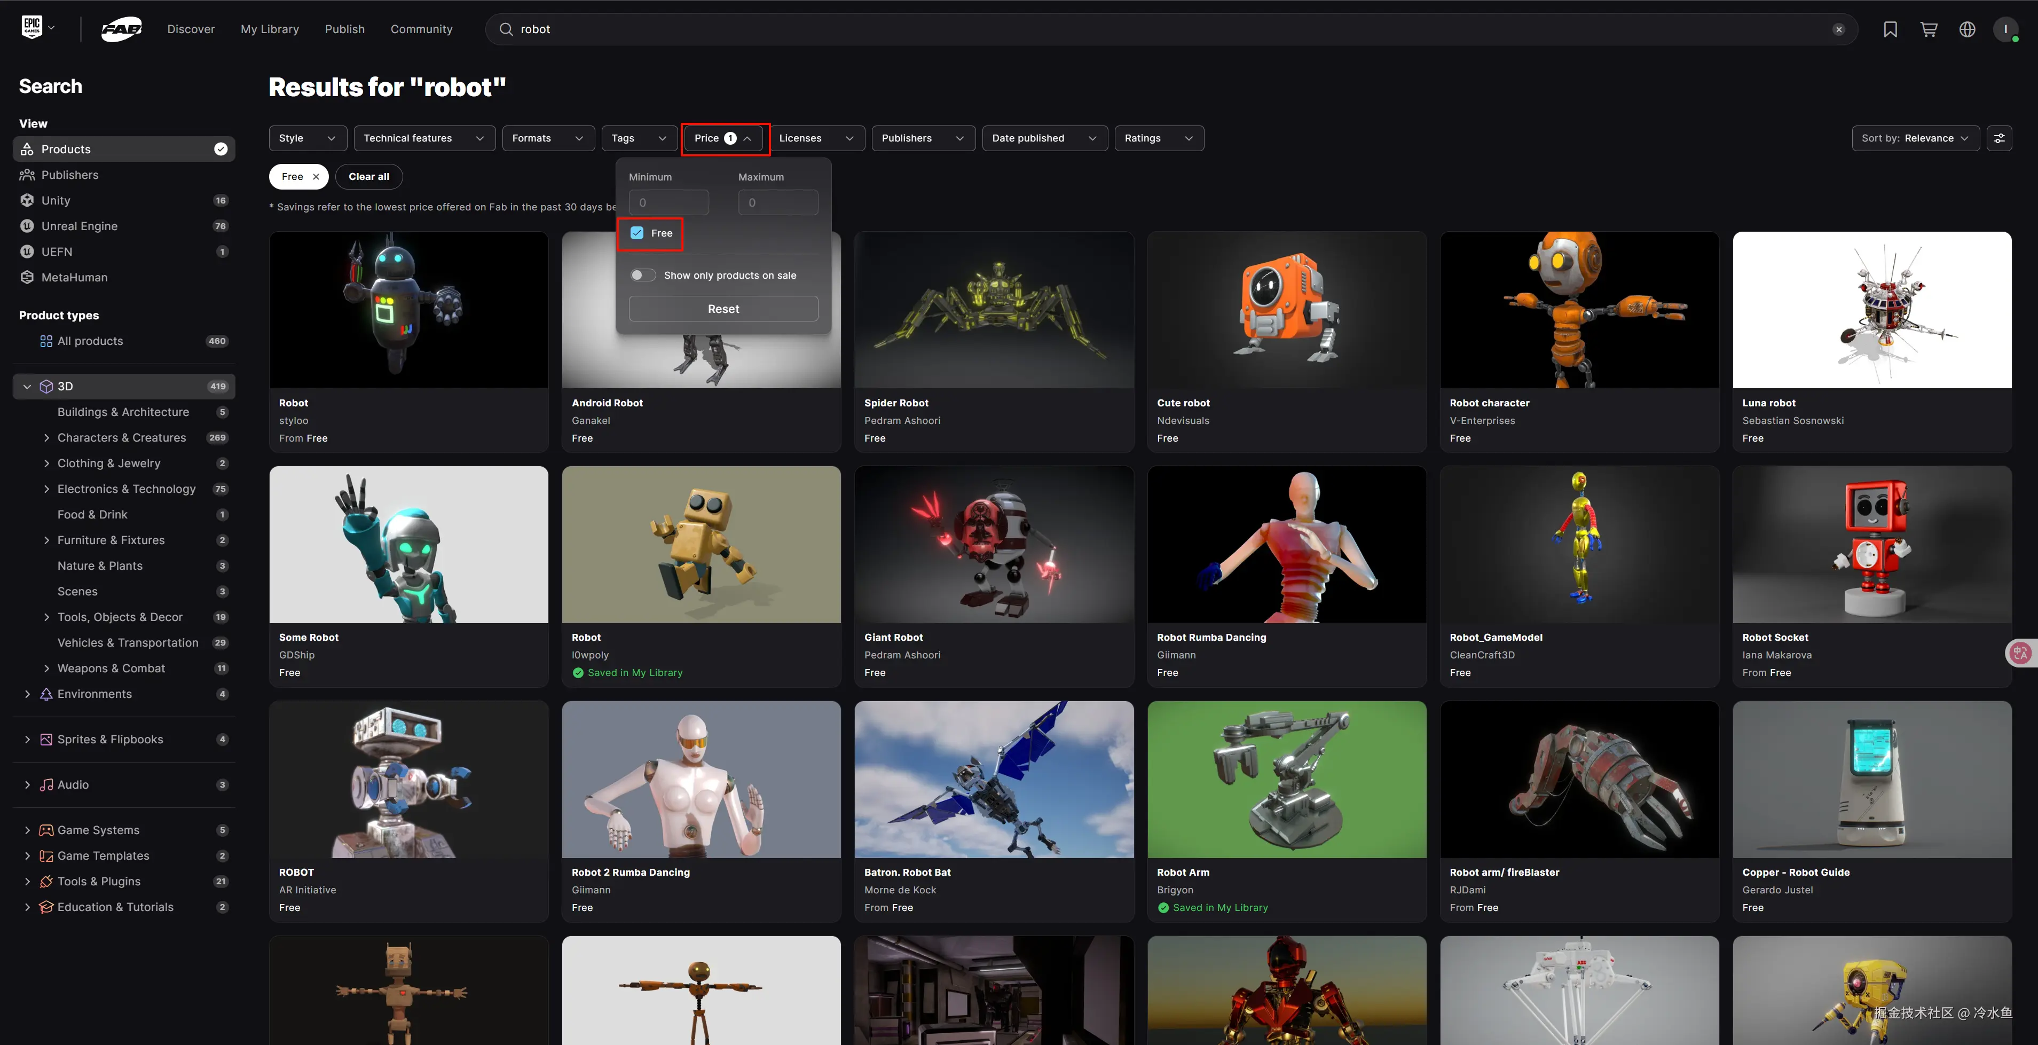Open the Sort by Relevance dropdown
This screenshot has width=2038, height=1045.
[1915, 138]
